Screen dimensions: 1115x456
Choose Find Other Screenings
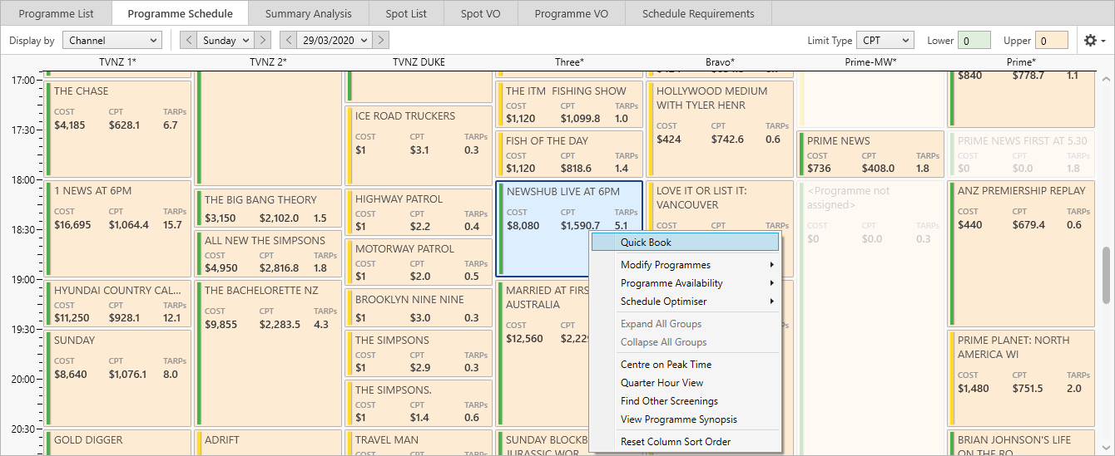686,401
